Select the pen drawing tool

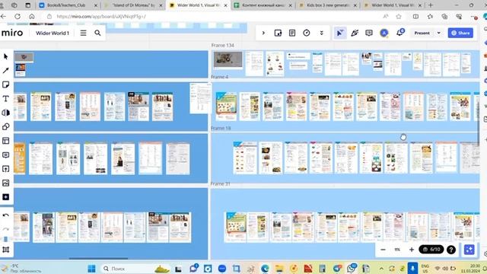click(x=5, y=71)
